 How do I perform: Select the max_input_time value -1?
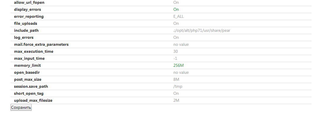pos(175,58)
